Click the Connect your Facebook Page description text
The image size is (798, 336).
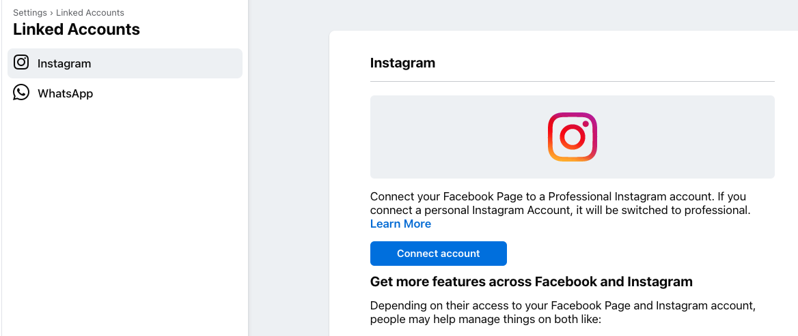pyautogui.click(x=560, y=203)
